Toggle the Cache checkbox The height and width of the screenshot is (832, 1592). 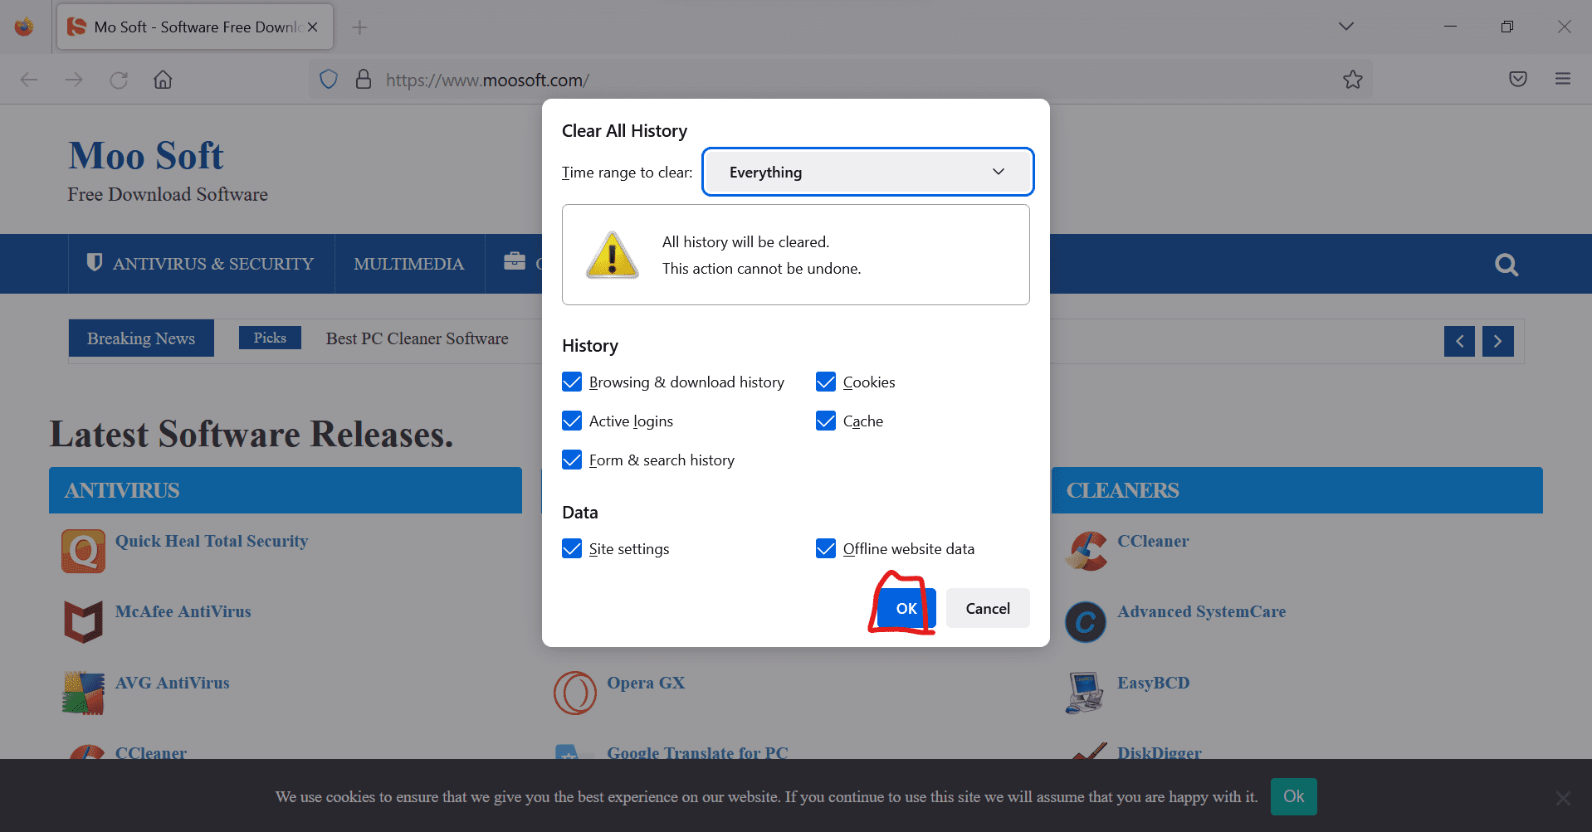[826, 421]
